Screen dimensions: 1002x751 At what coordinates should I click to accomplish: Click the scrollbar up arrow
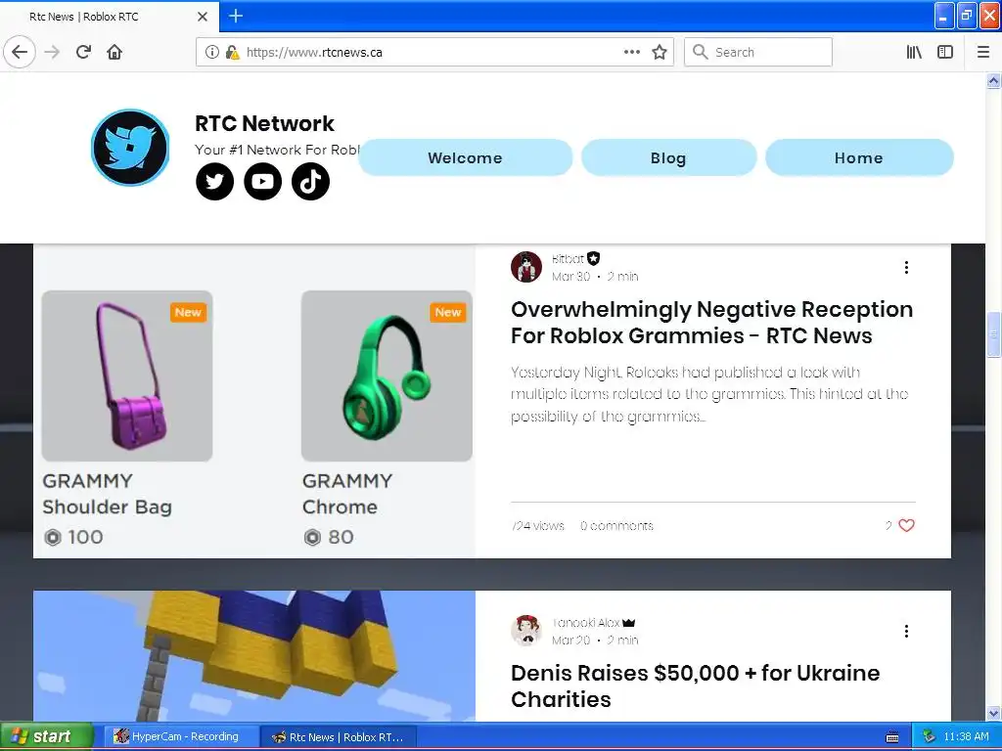(x=994, y=80)
